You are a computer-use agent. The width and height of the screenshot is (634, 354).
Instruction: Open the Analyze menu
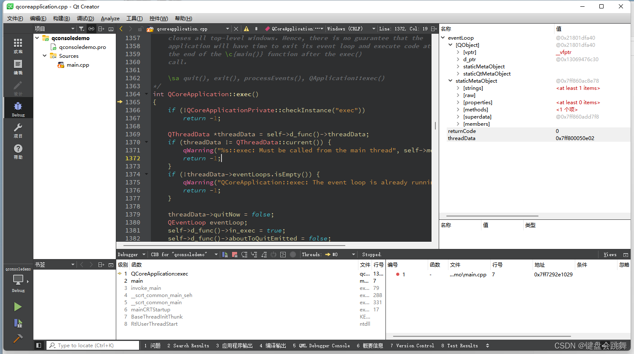(x=110, y=18)
